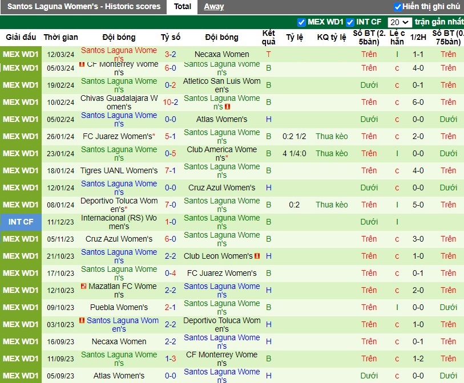
Task: Click the KQ tỷ lệ column header
Action: [x=332, y=37]
